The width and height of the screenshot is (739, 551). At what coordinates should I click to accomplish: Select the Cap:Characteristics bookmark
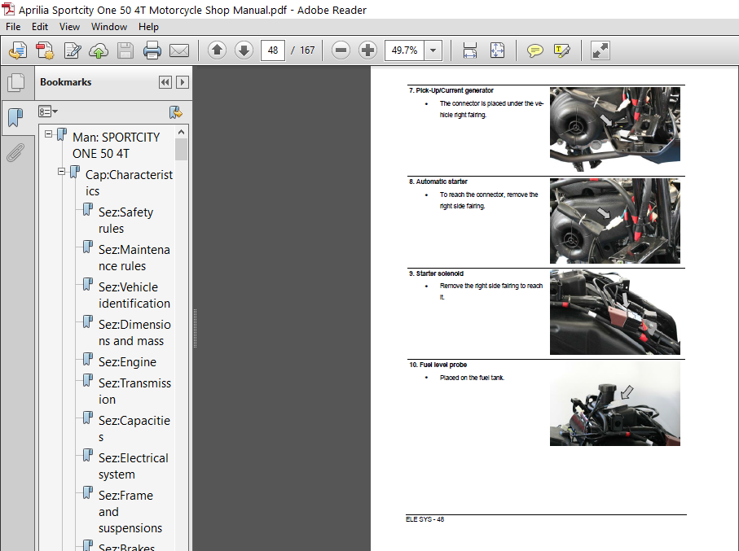point(129,183)
